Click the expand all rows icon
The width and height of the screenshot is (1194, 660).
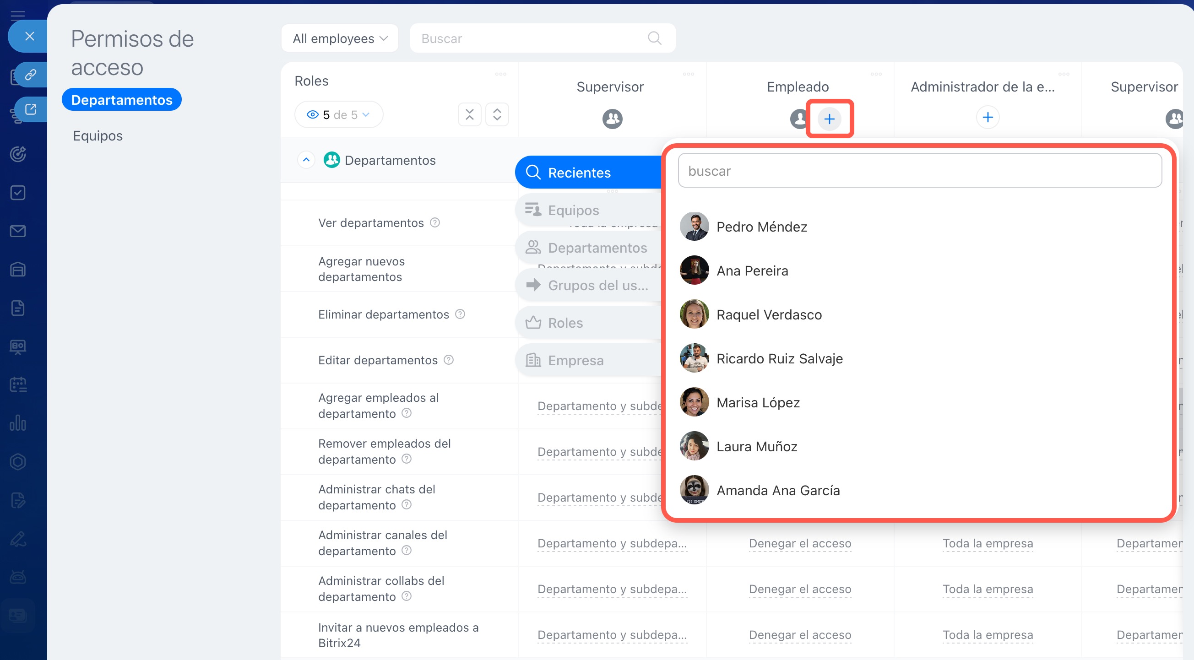coord(497,114)
